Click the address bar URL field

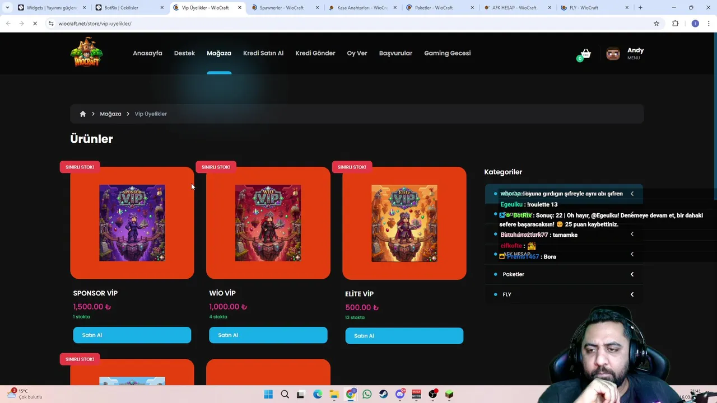click(347, 24)
